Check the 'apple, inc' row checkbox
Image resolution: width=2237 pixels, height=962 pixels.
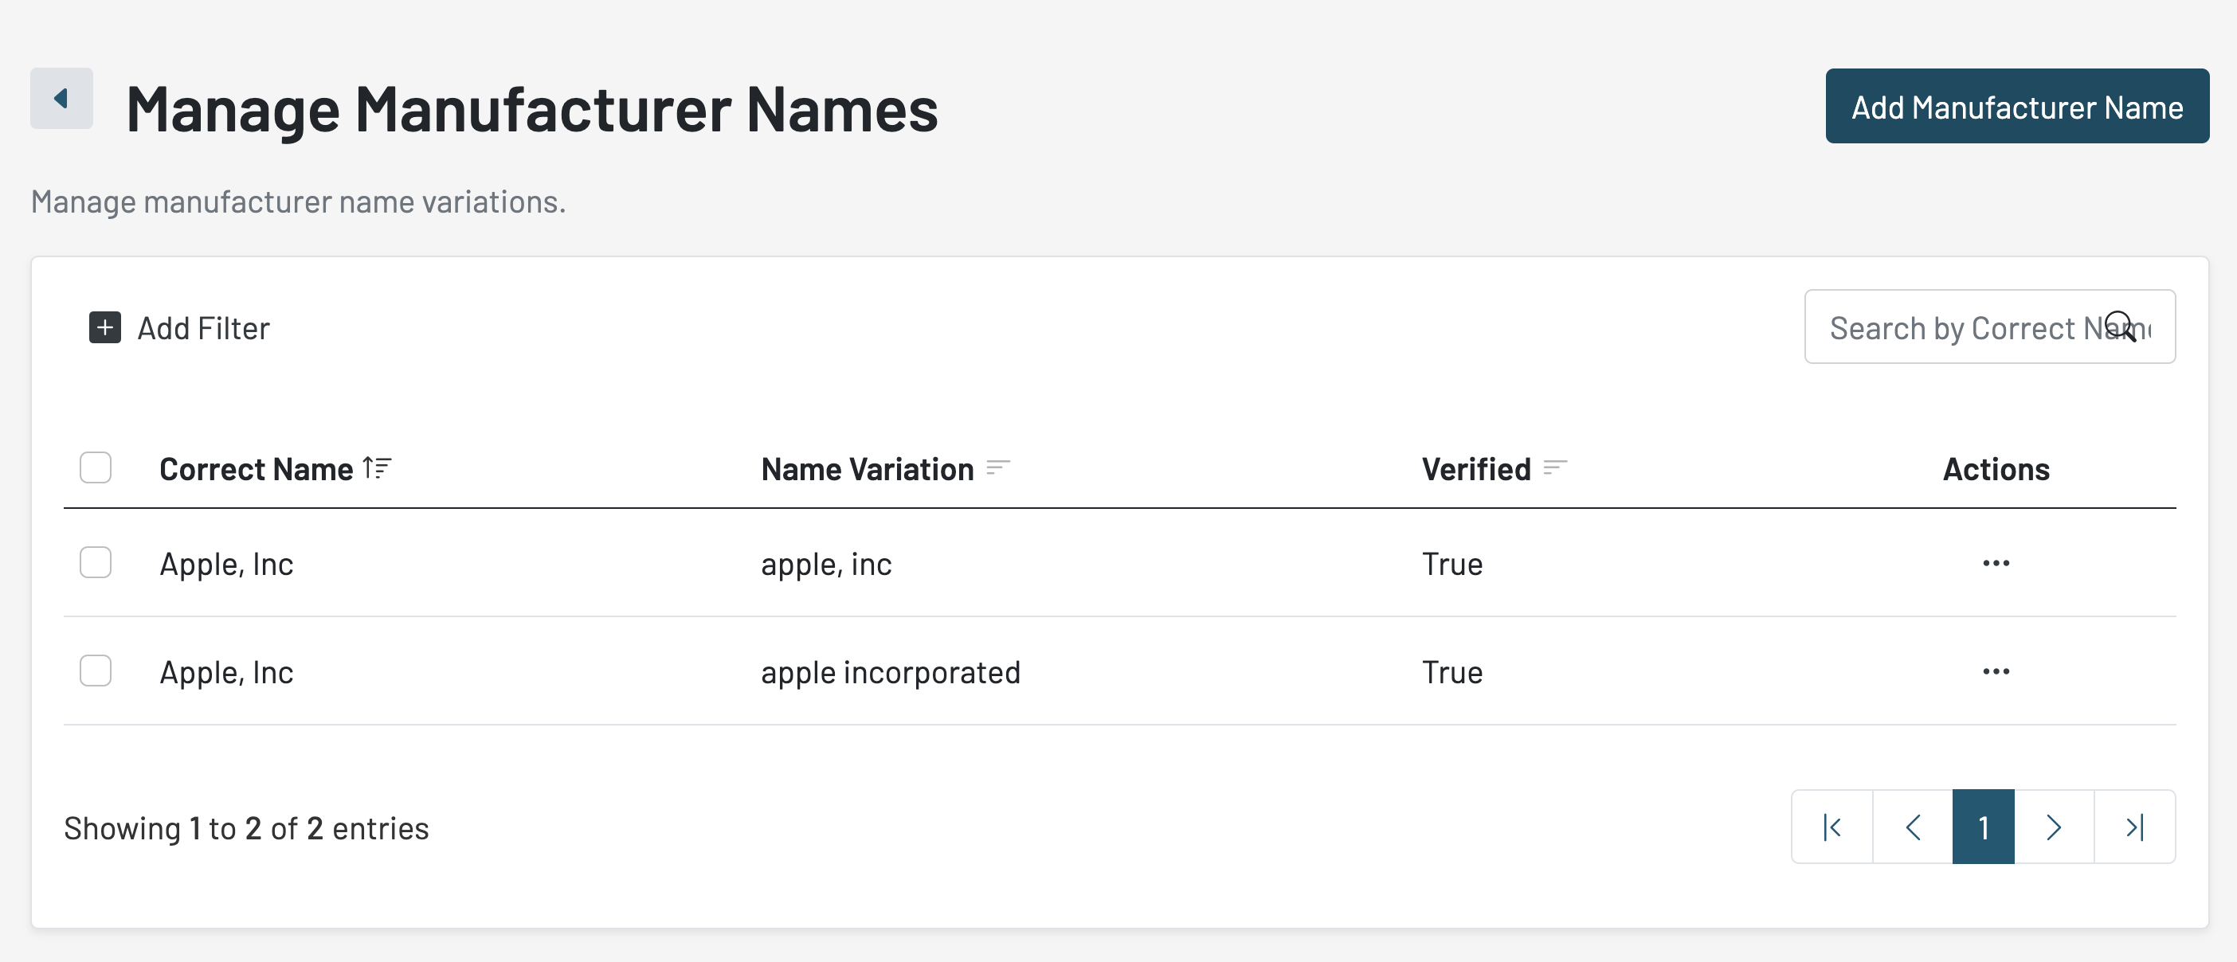pos(96,562)
